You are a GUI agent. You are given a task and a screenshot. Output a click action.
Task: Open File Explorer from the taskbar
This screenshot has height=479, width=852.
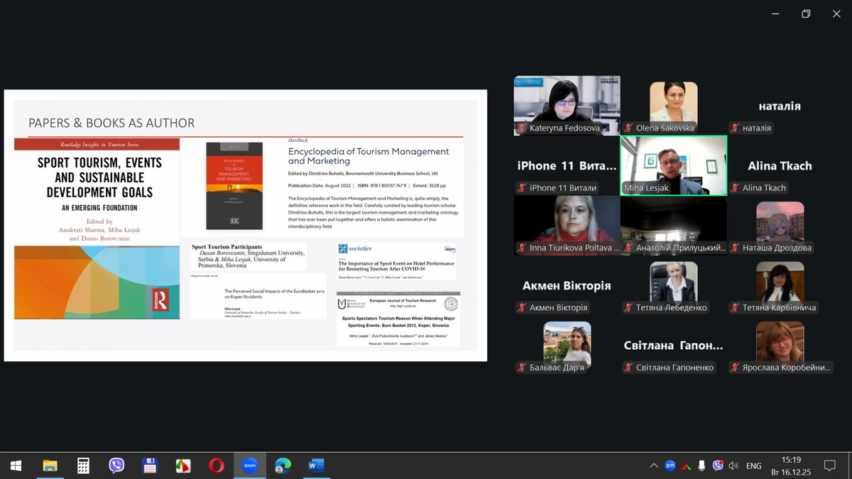[50, 466]
